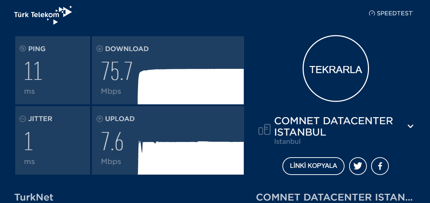Click the TurkNet provider label
The height and width of the screenshot is (203, 430).
tap(34, 197)
